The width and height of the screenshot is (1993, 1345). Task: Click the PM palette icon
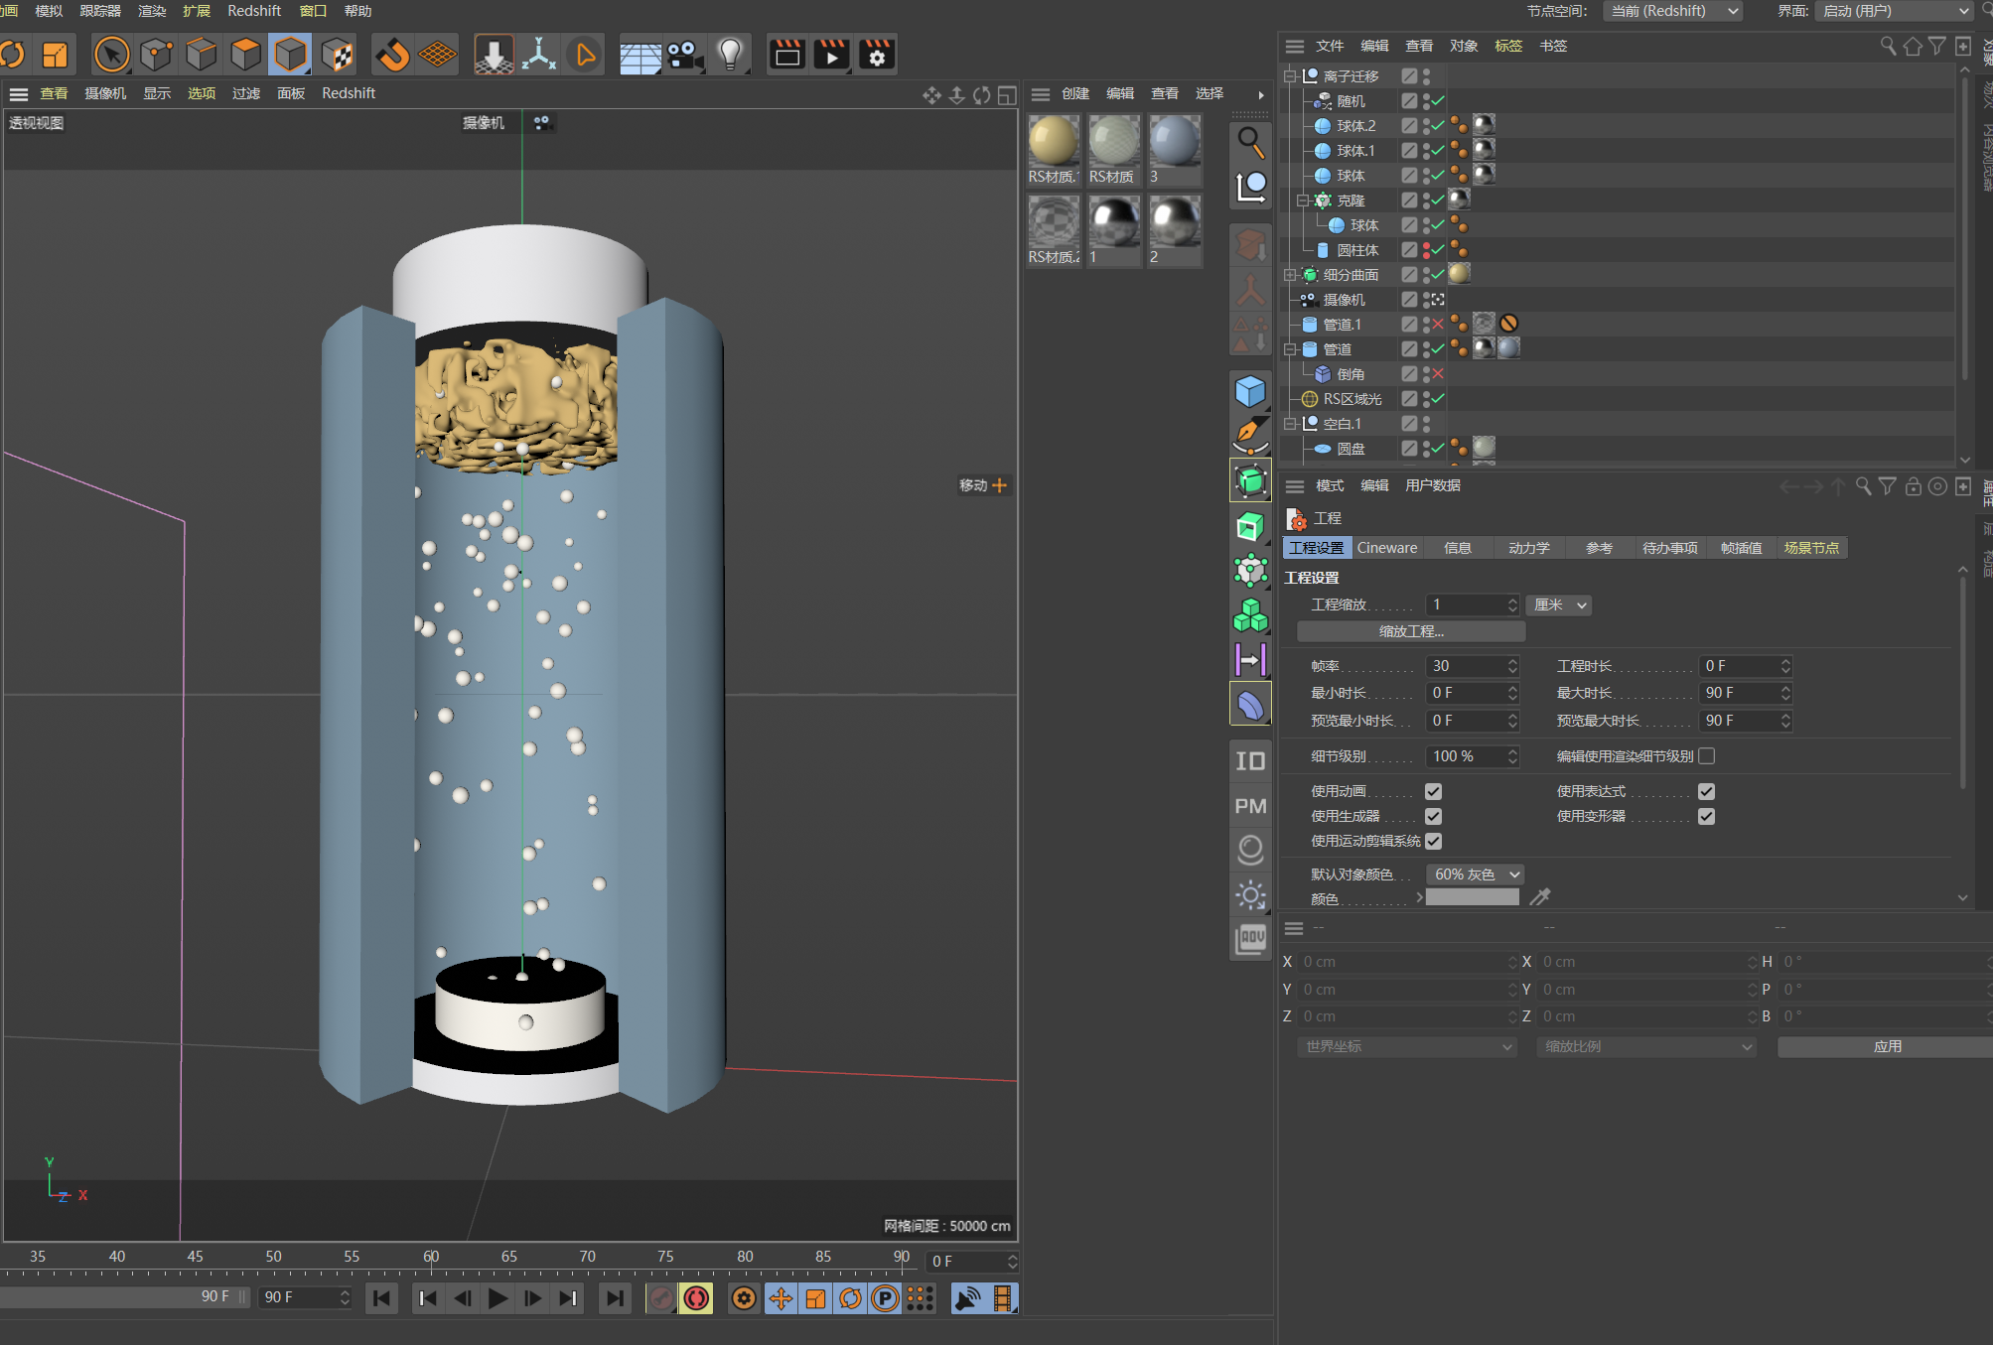coord(1250,806)
